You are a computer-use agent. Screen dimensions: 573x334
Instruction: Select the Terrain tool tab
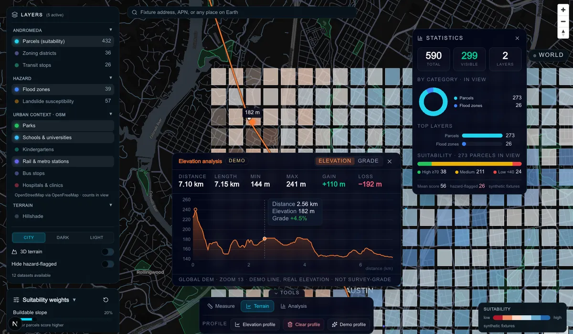pyautogui.click(x=257, y=306)
